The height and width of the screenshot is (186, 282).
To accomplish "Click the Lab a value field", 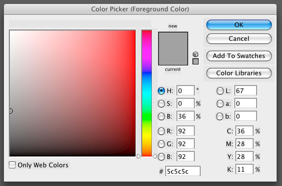I will (x=246, y=103).
